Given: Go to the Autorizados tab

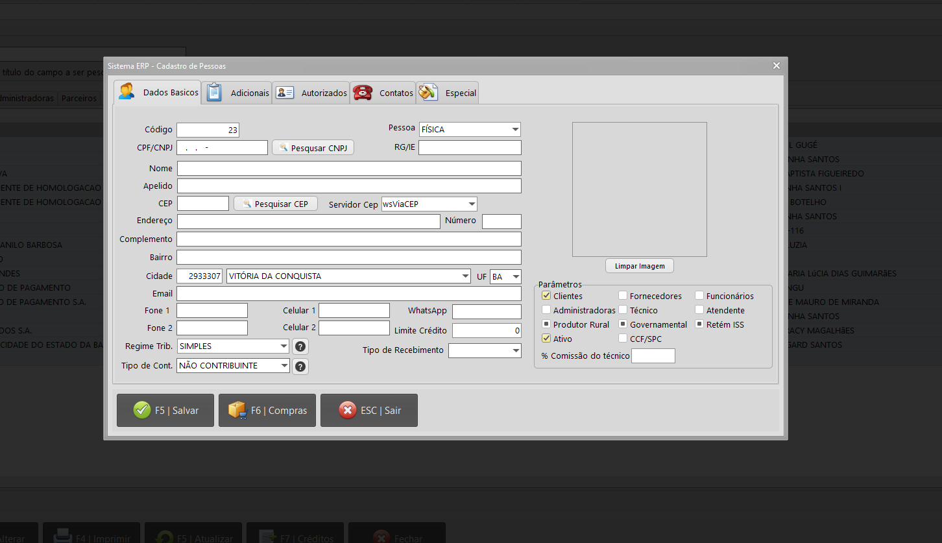Looking at the screenshot, I should [x=311, y=93].
